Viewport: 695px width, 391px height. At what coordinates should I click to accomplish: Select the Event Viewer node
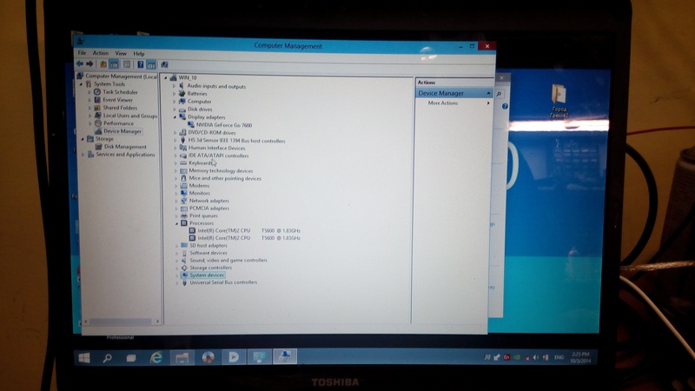tap(117, 100)
